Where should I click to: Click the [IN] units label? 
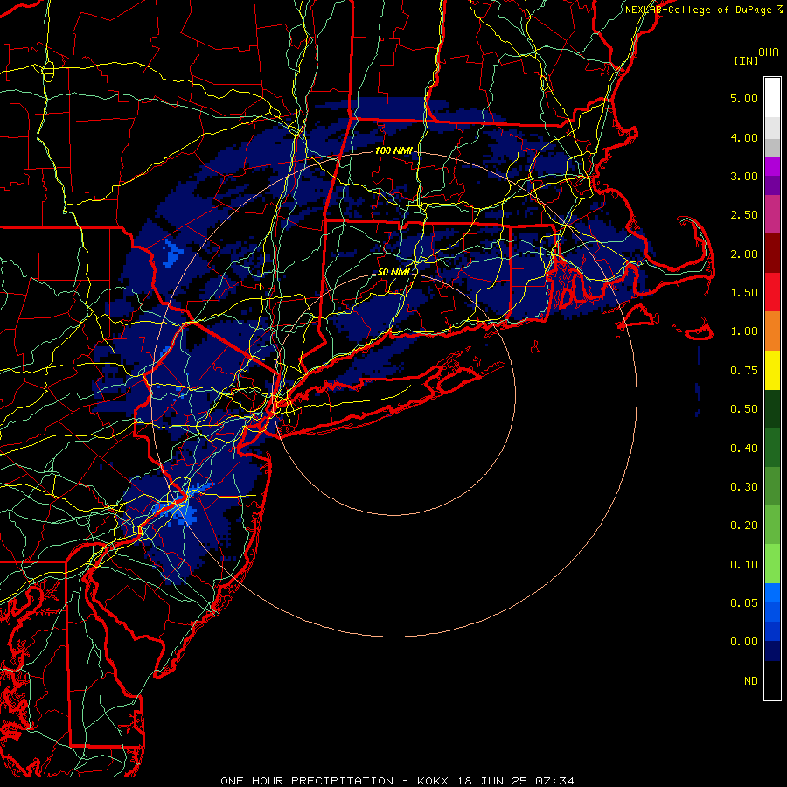(x=747, y=61)
